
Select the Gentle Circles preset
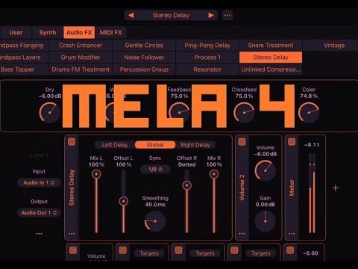[144, 46]
